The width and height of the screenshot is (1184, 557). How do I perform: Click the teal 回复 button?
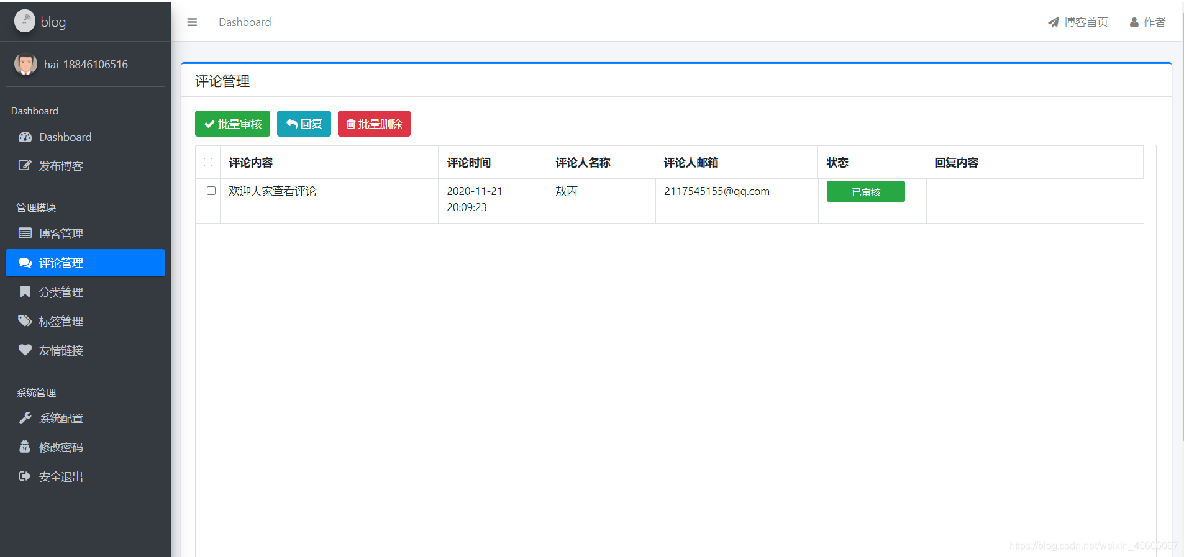(x=304, y=124)
